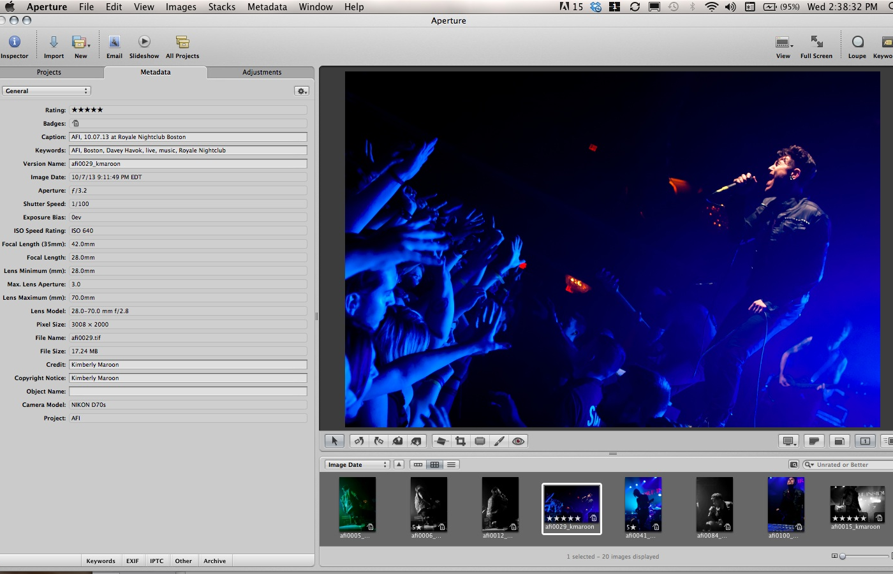Select the Spot & Patch tool

(x=480, y=441)
